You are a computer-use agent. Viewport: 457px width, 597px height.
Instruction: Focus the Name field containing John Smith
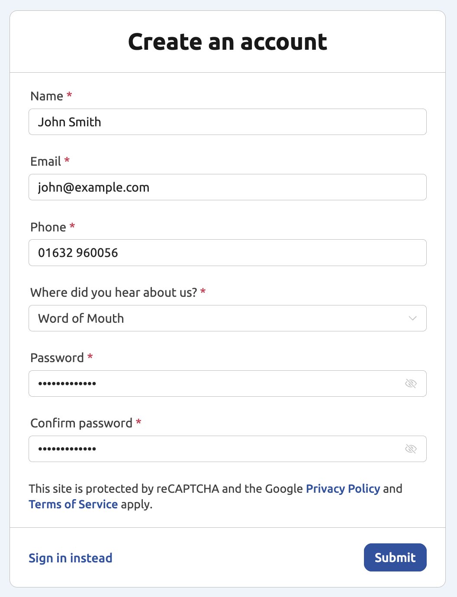(227, 122)
